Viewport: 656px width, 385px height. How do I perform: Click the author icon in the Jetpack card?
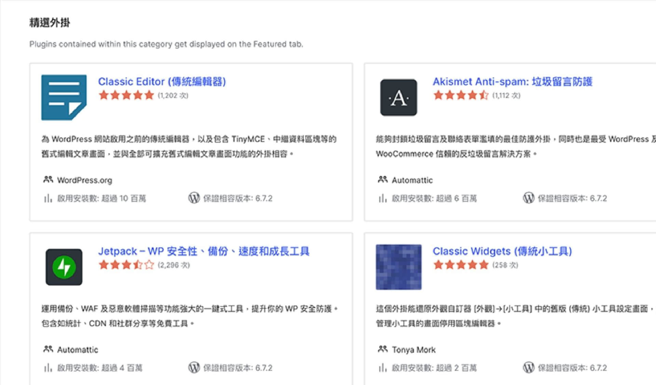coord(48,349)
